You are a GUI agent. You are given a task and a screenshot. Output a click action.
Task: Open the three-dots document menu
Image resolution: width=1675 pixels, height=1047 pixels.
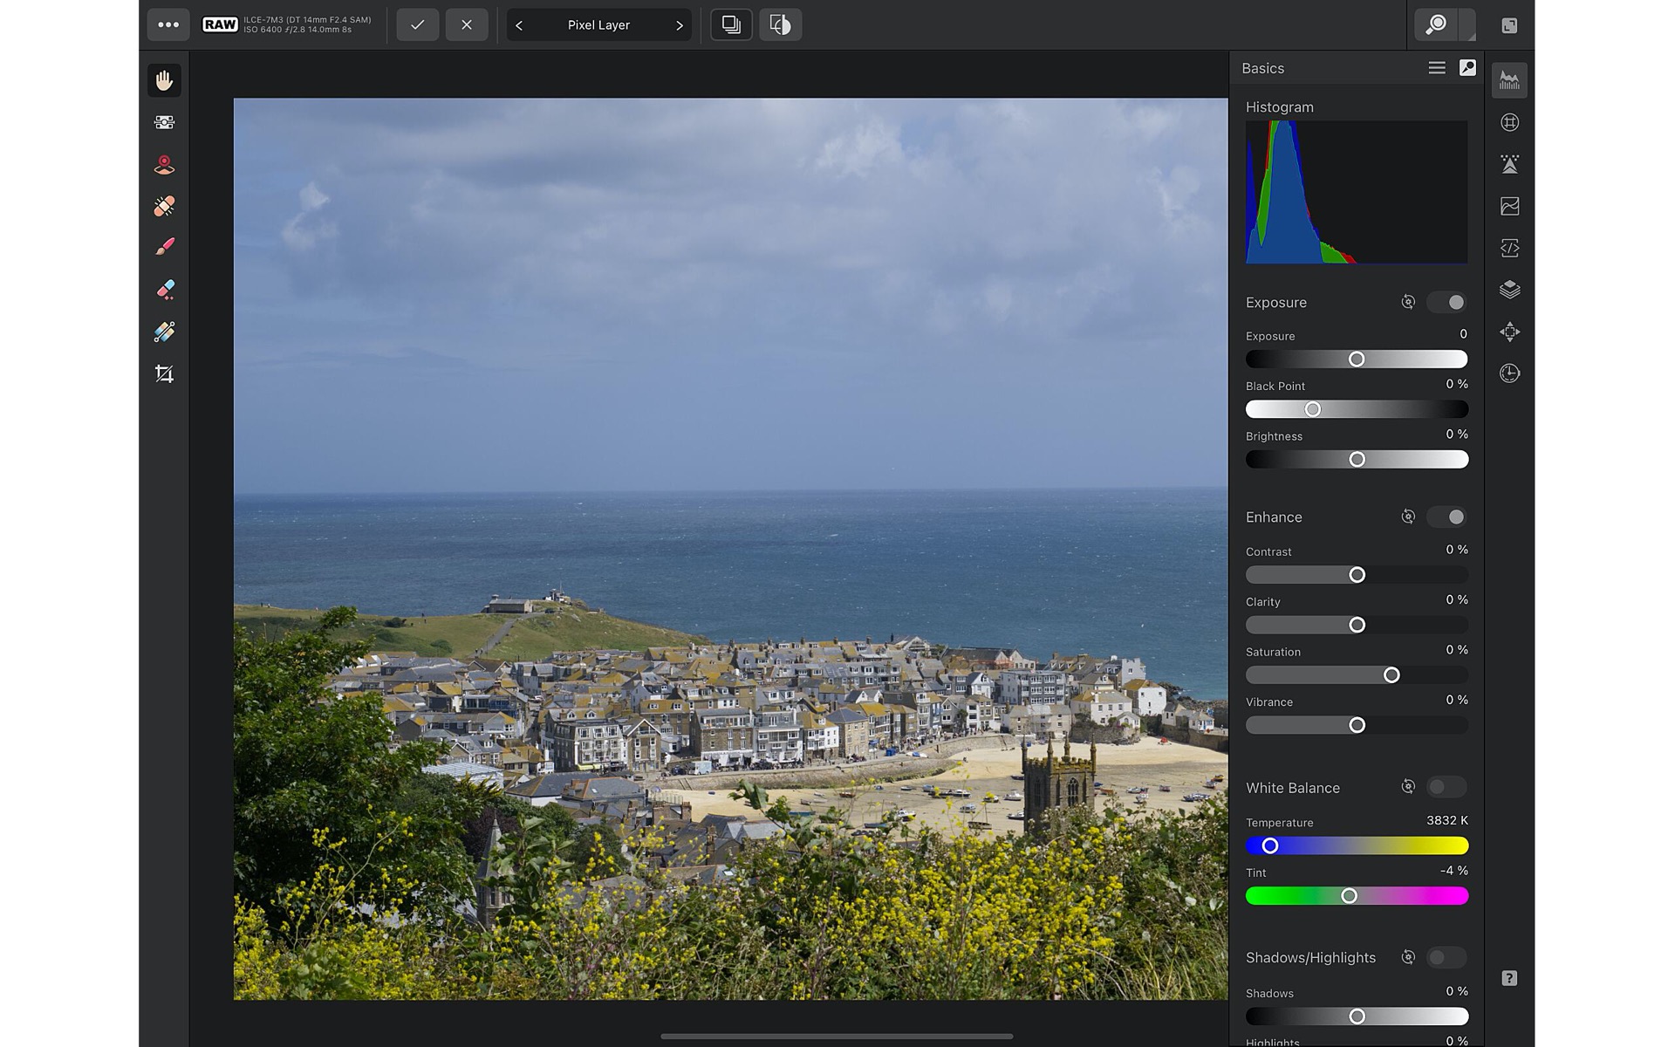pos(167,24)
